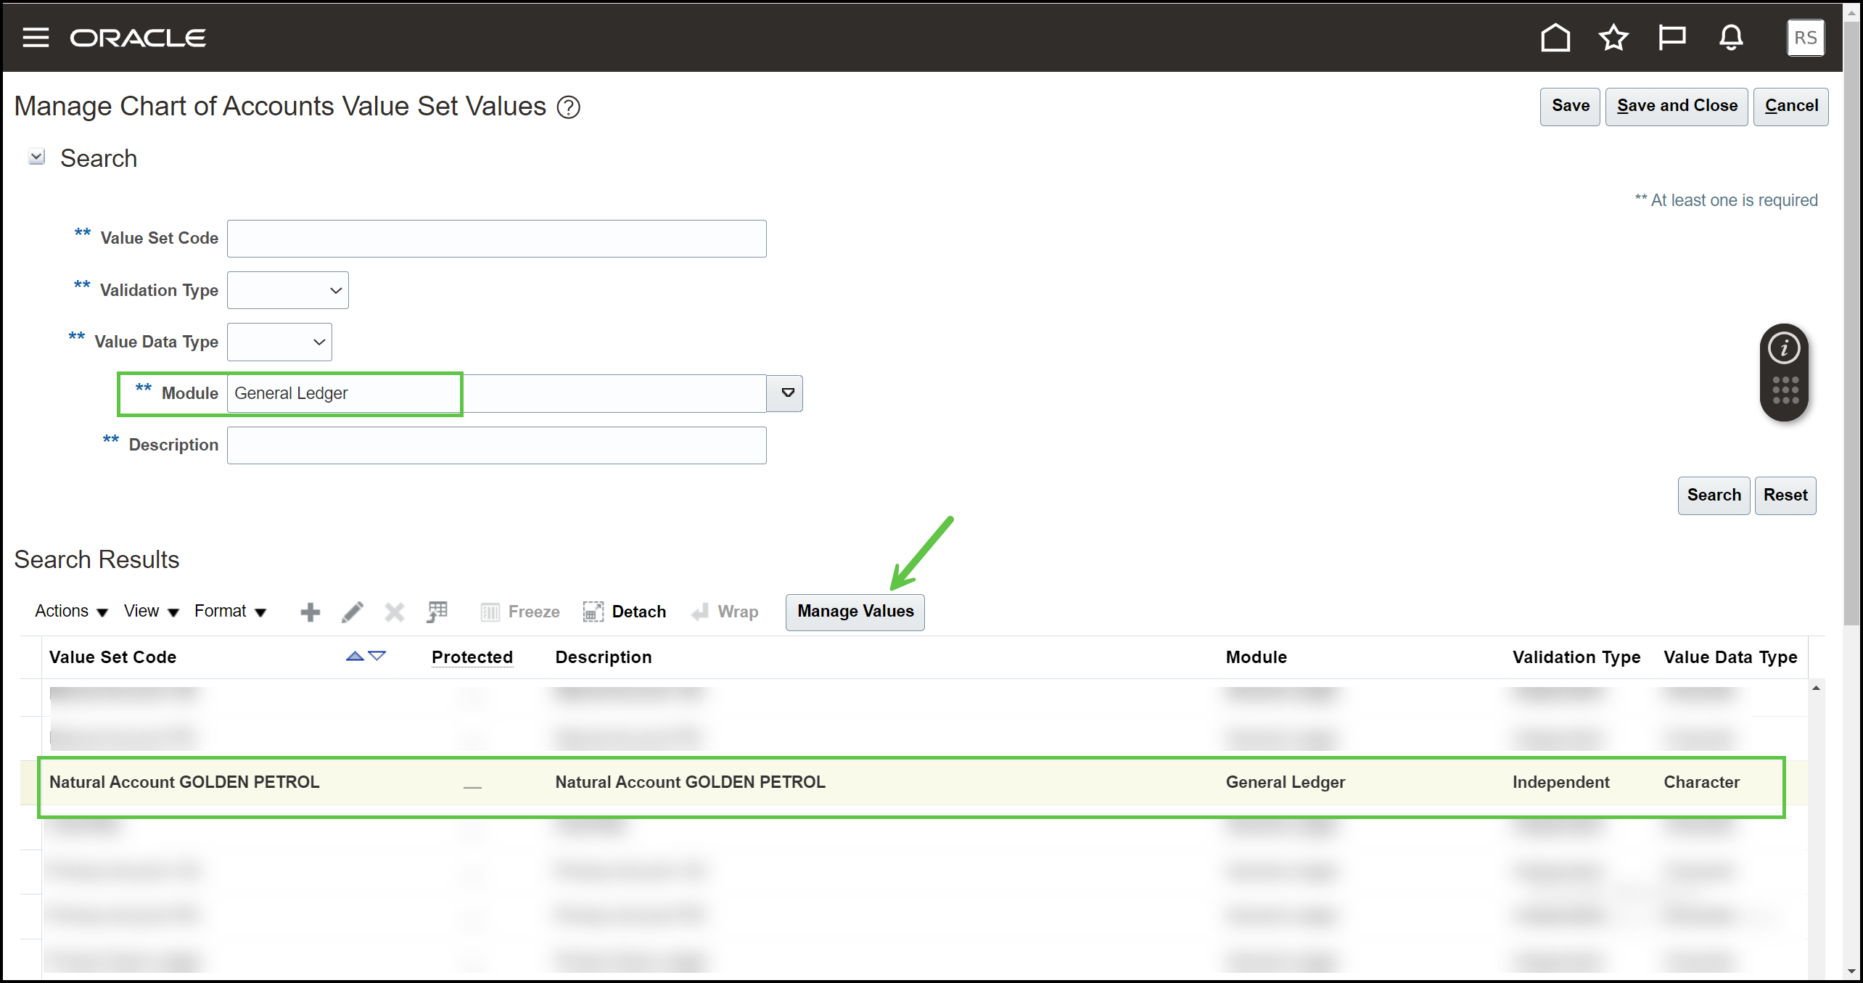Click the Manage Values button
Image resolution: width=1863 pixels, height=983 pixels.
click(855, 612)
